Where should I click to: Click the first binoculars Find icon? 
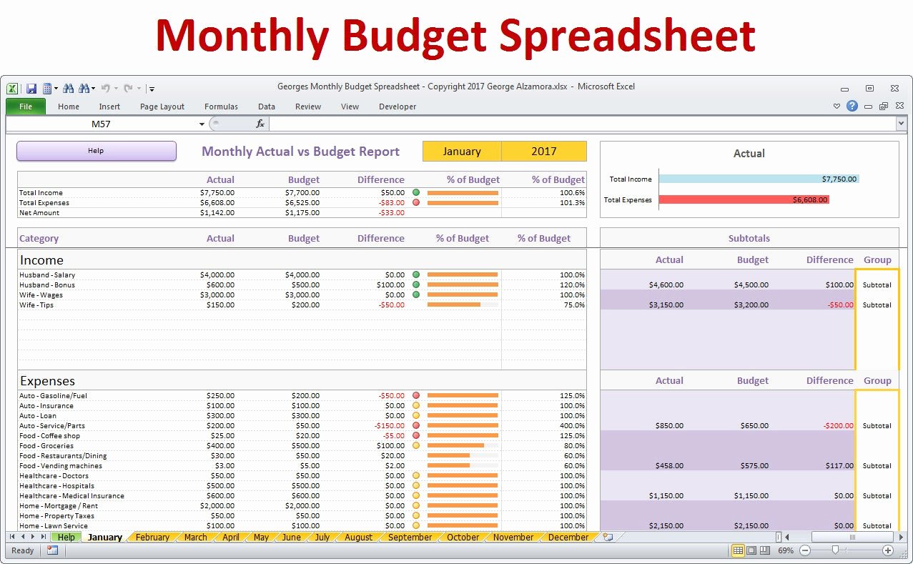(x=69, y=89)
